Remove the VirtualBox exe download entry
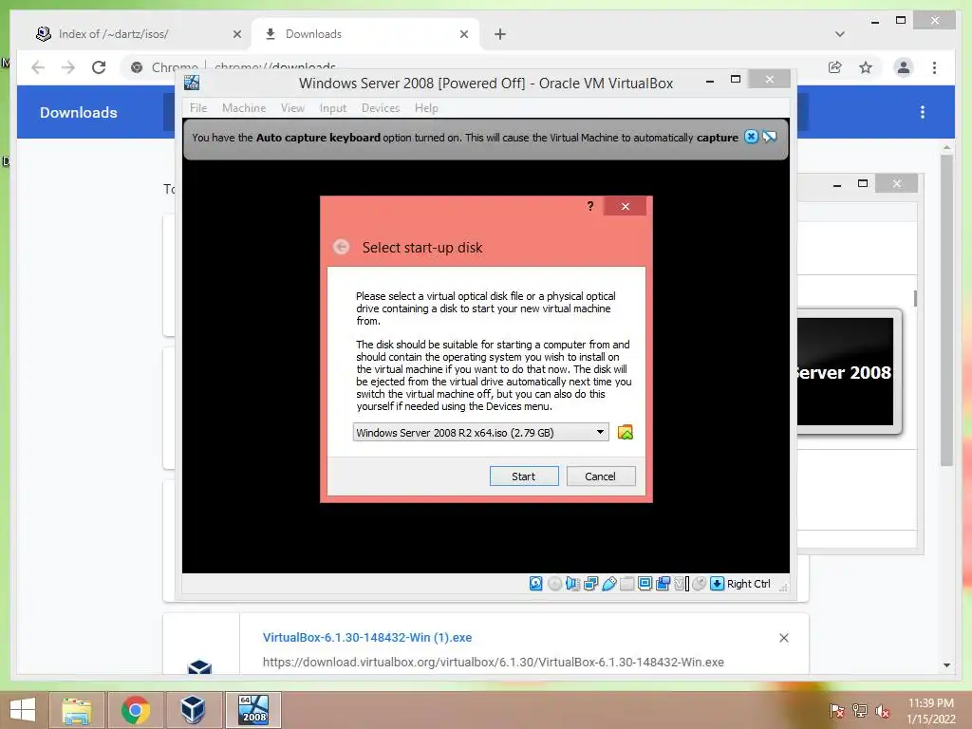972x729 pixels. coord(783,638)
